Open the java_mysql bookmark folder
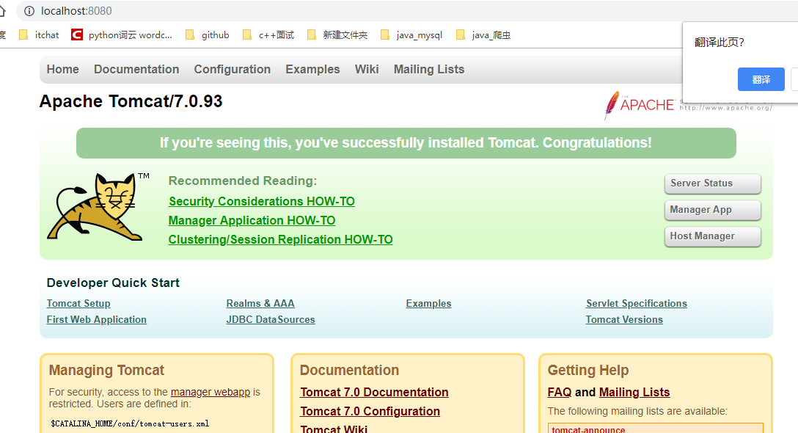Viewport: 798px width, 433px height. 411,34
